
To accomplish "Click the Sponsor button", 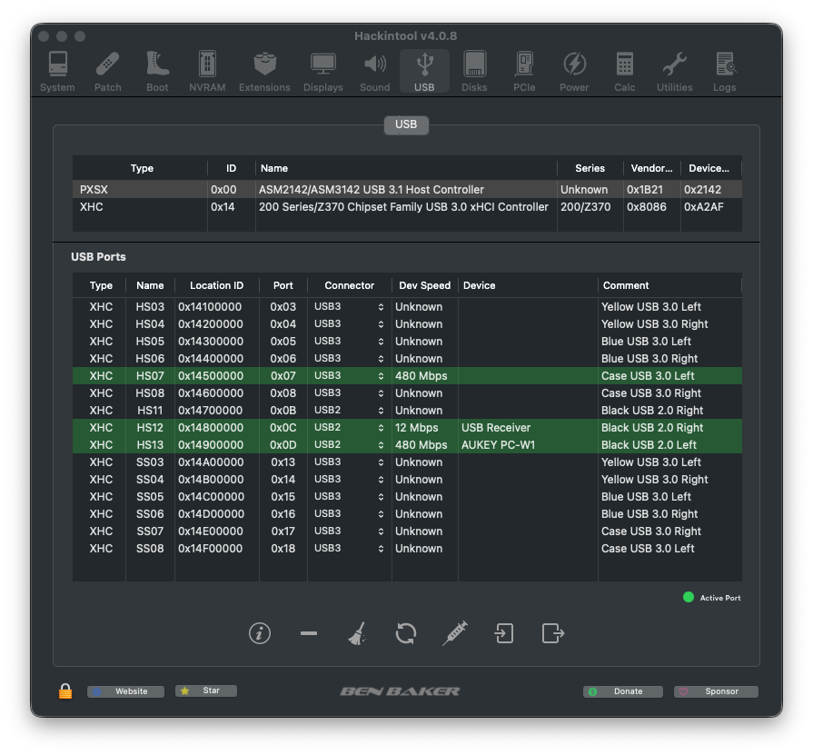I will tap(716, 691).
